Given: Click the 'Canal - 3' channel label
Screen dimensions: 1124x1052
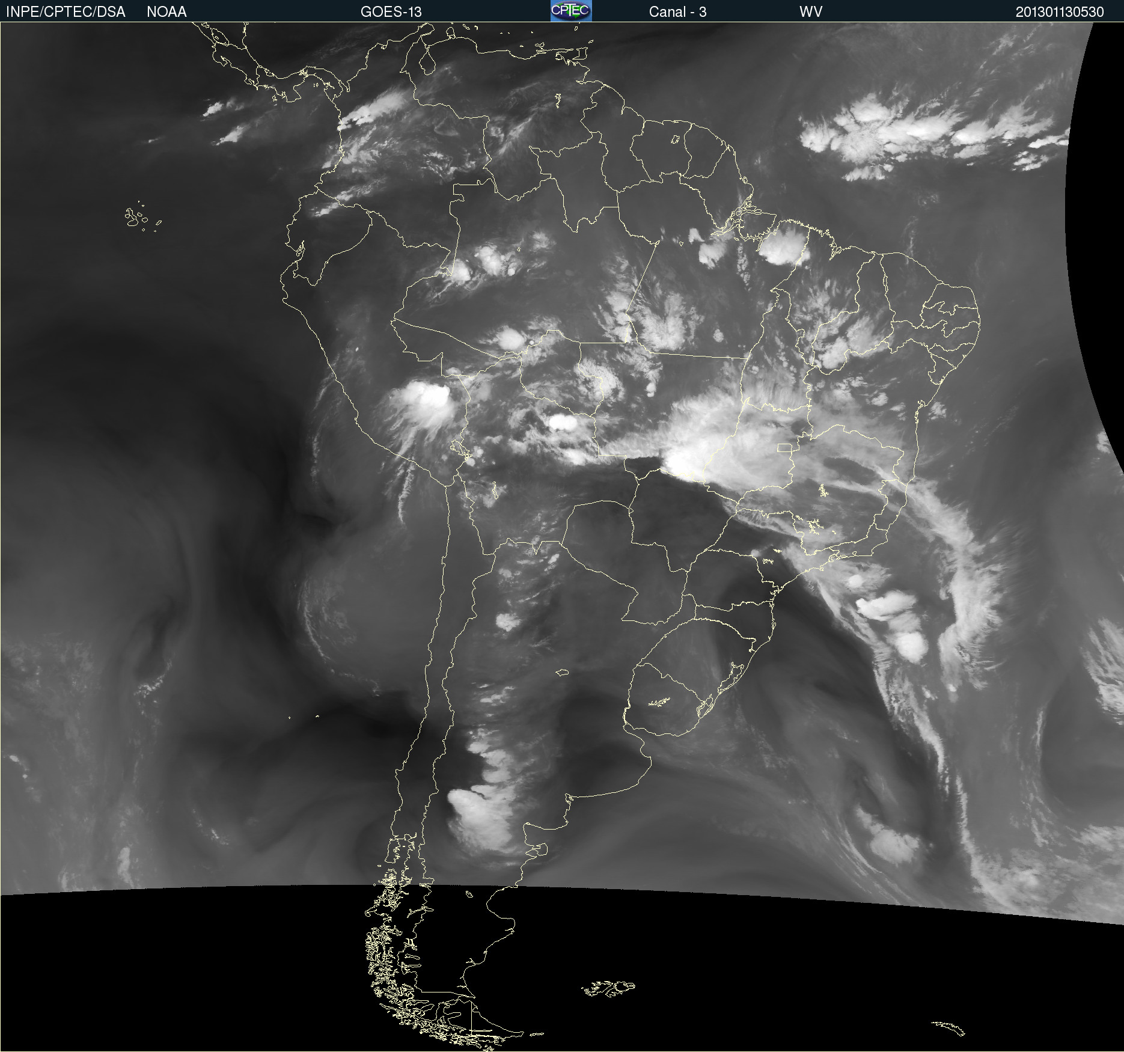Looking at the screenshot, I should pos(677,12).
